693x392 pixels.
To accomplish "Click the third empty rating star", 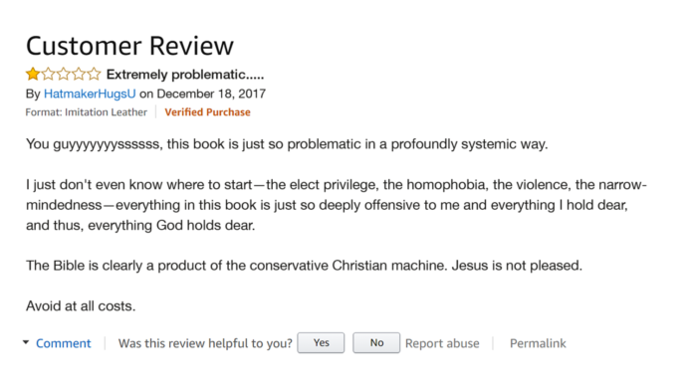I will (x=64, y=74).
